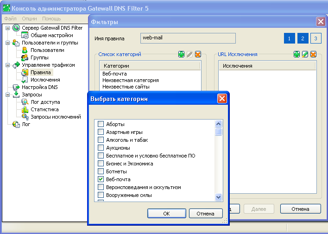This screenshot has height=234, width=328.
Task: Check the Аукционы checkbox
Action: (101, 147)
